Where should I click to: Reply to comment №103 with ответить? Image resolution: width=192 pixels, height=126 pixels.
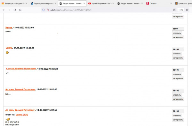(177, 115)
